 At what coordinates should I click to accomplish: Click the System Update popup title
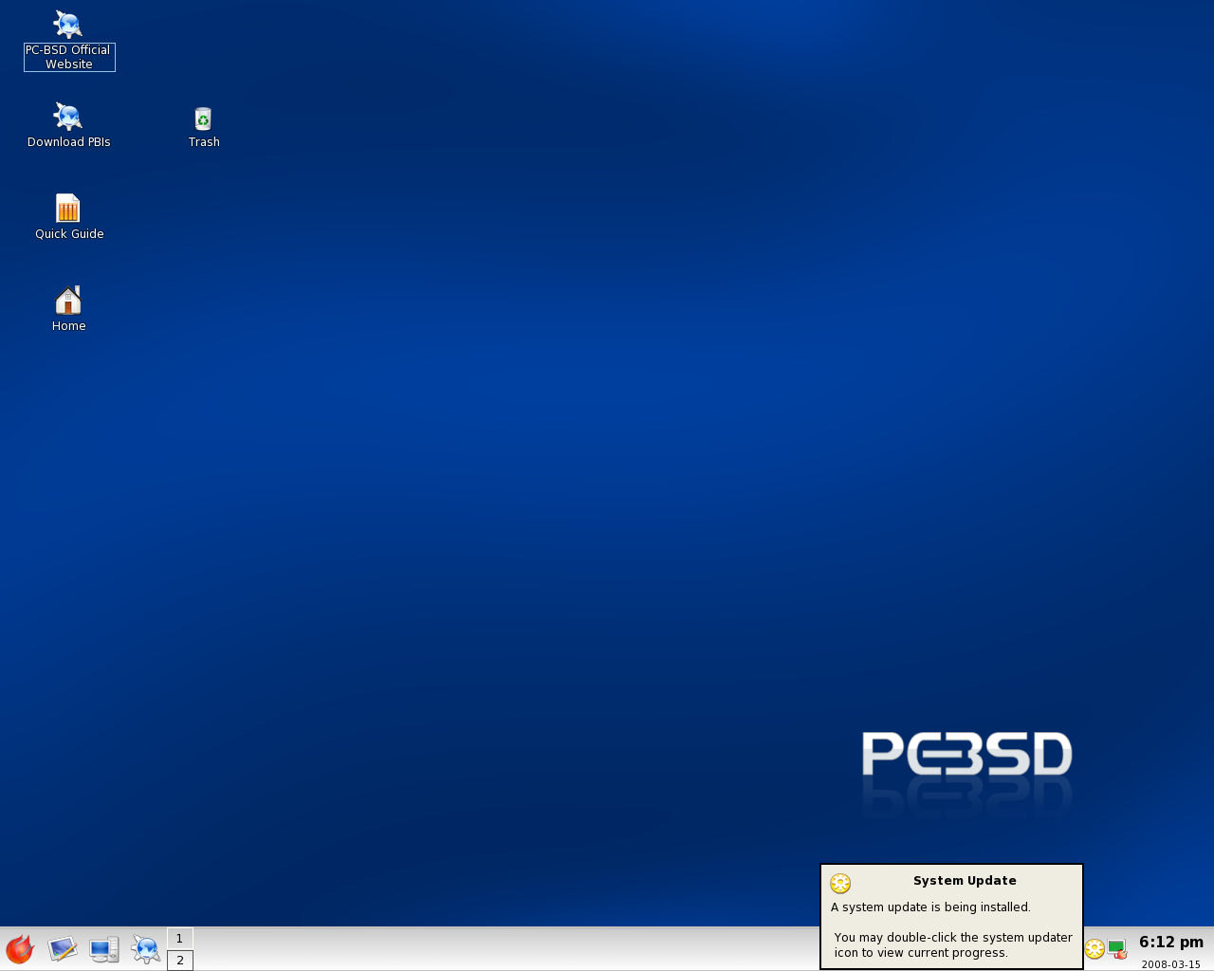click(965, 881)
